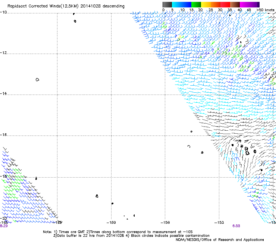Click the green 15-20 knots legend segment
276x242 pixels.
196,4
